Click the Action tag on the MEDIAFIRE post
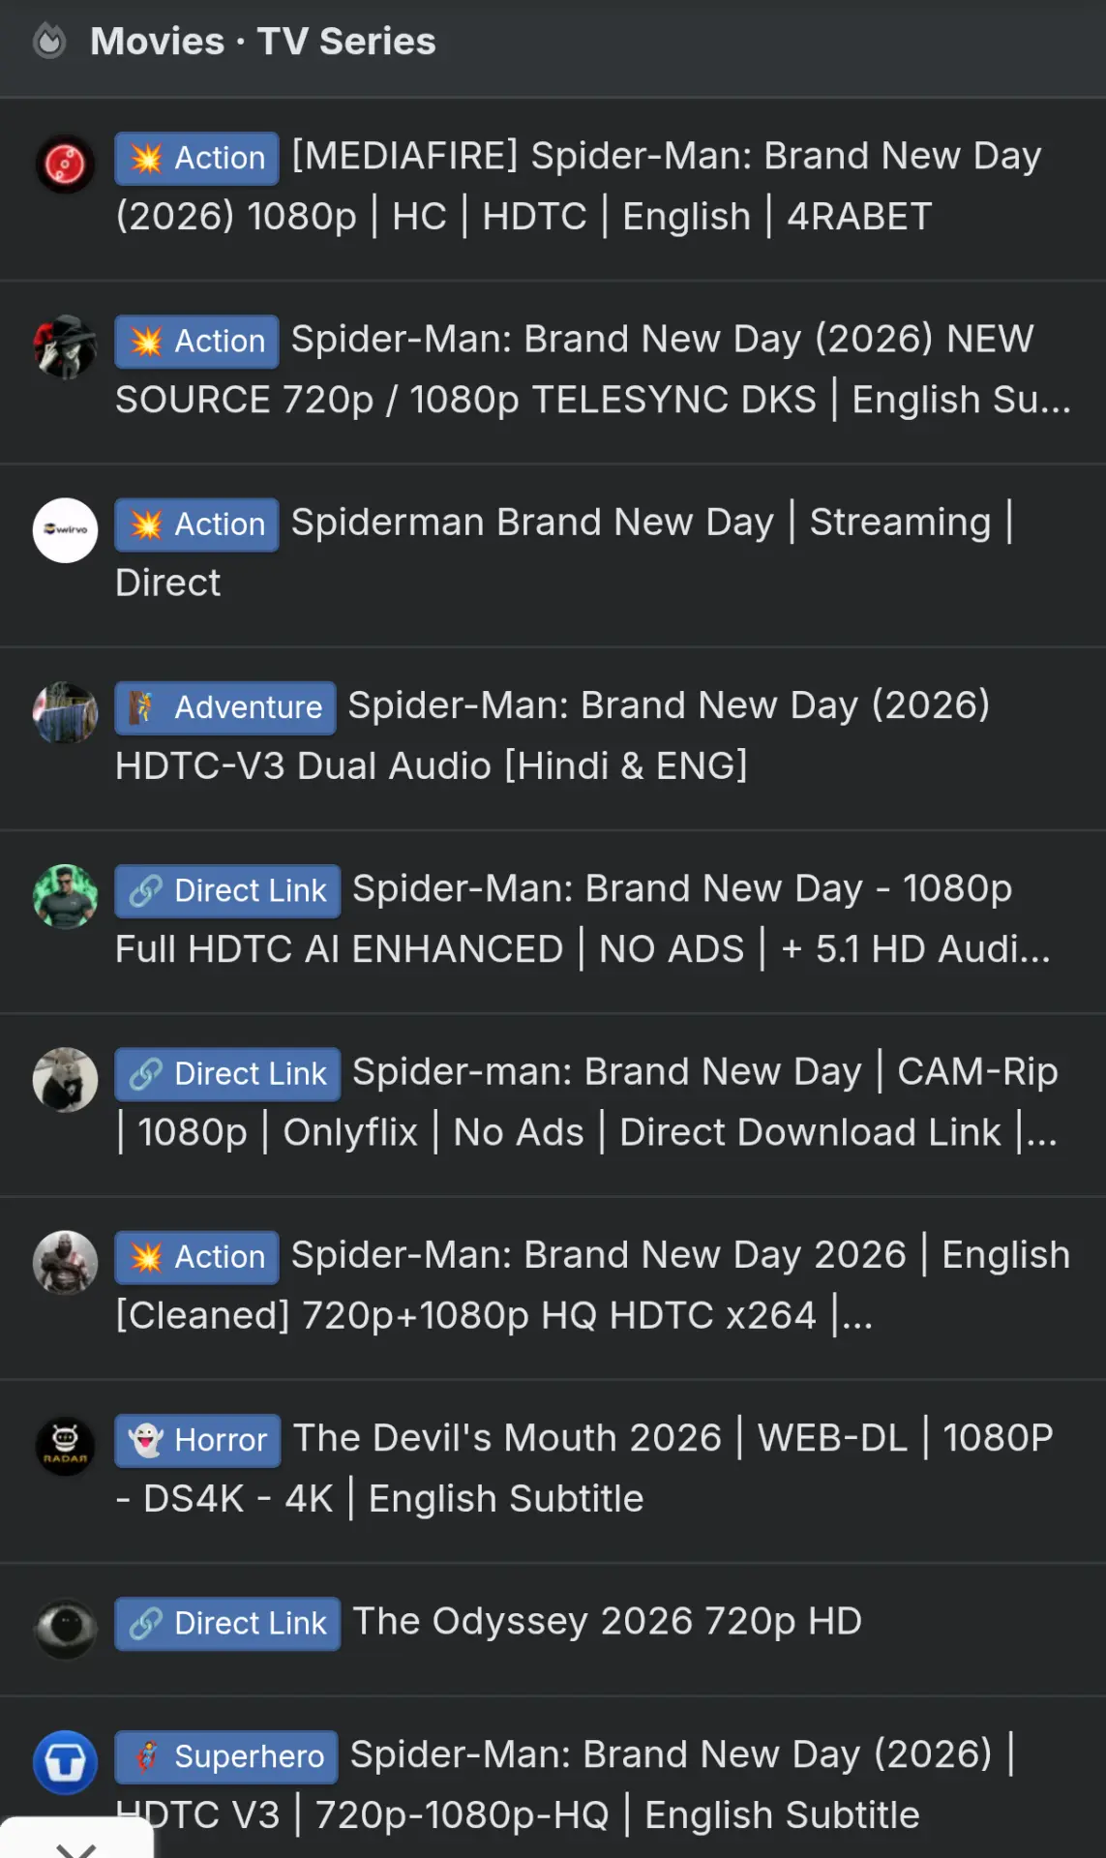1106x1858 pixels. click(x=196, y=158)
